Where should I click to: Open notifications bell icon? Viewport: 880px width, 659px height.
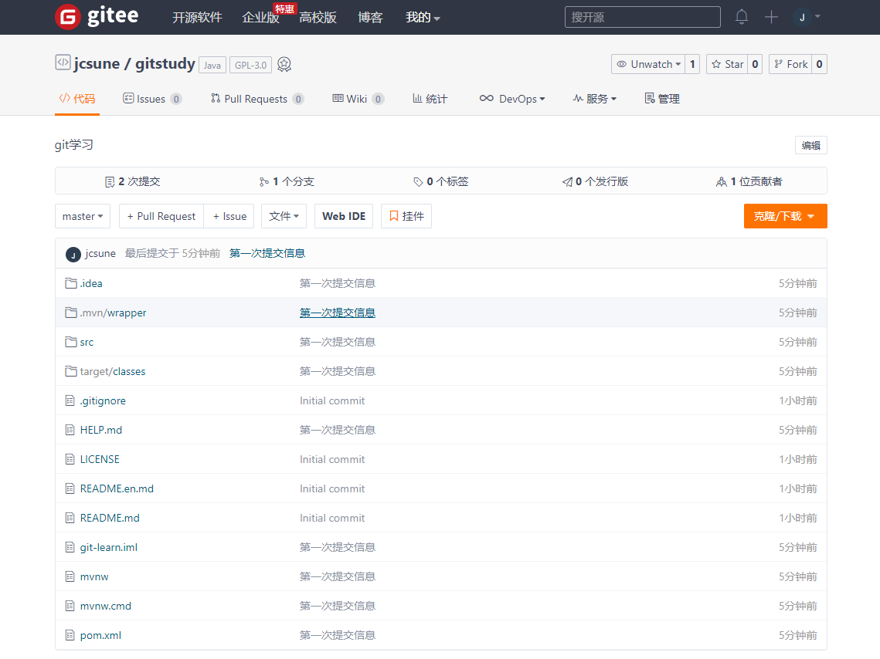click(x=742, y=17)
